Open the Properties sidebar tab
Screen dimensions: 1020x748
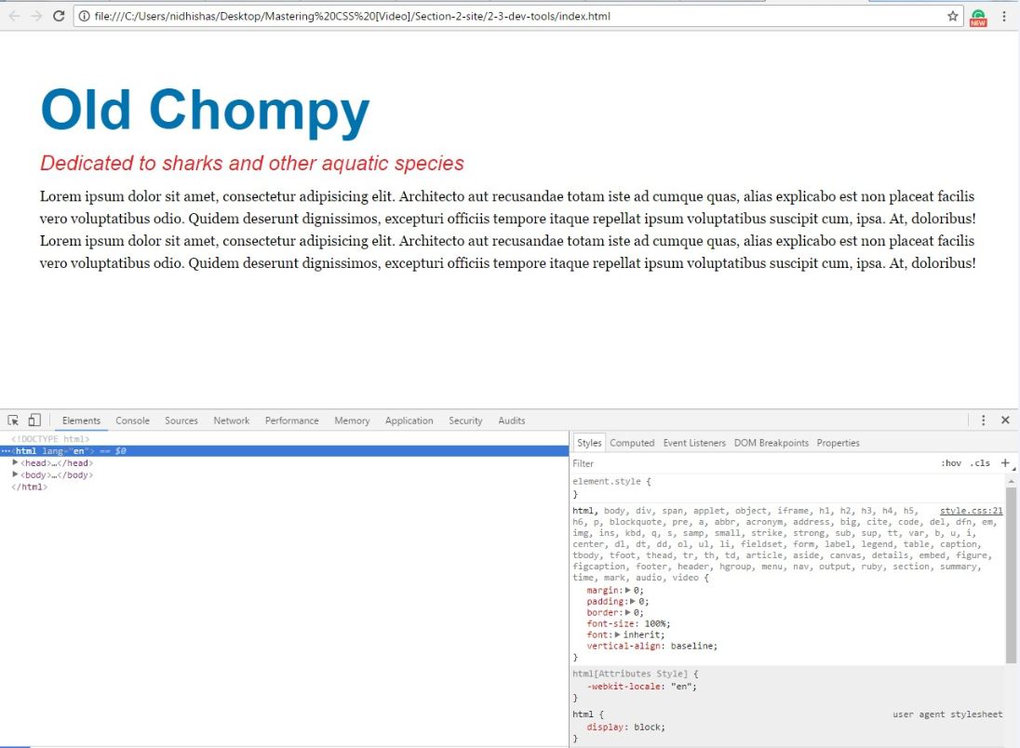tap(838, 443)
